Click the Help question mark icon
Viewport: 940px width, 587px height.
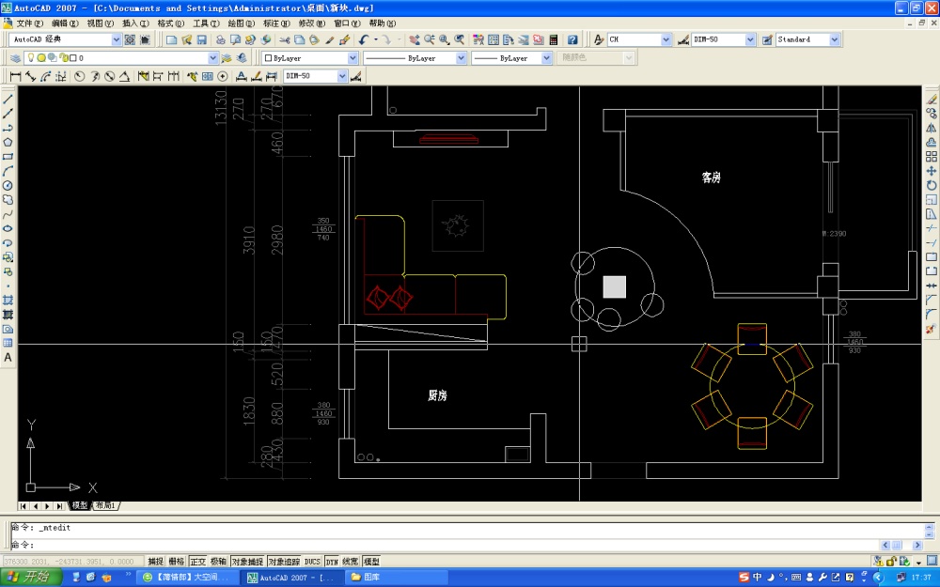(x=572, y=40)
